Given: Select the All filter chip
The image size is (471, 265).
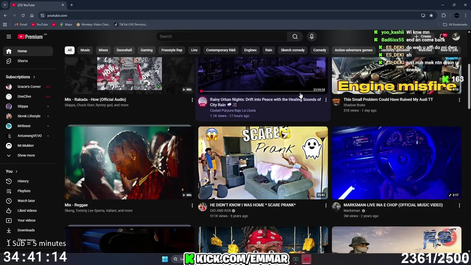Looking at the screenshot, I should [70, 50].
